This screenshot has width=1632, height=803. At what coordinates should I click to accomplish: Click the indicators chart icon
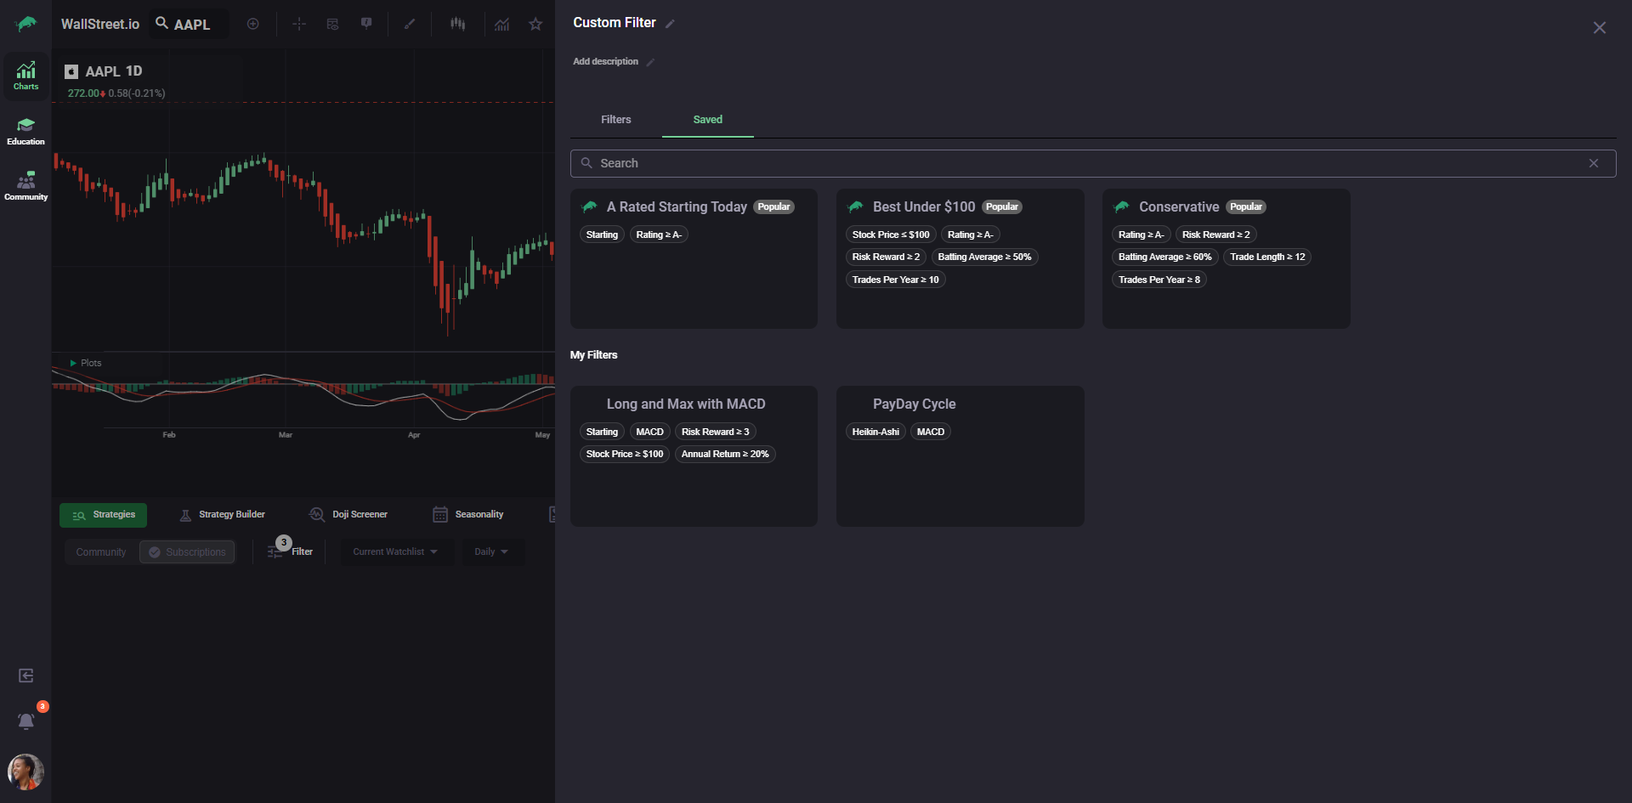(501, 24)
